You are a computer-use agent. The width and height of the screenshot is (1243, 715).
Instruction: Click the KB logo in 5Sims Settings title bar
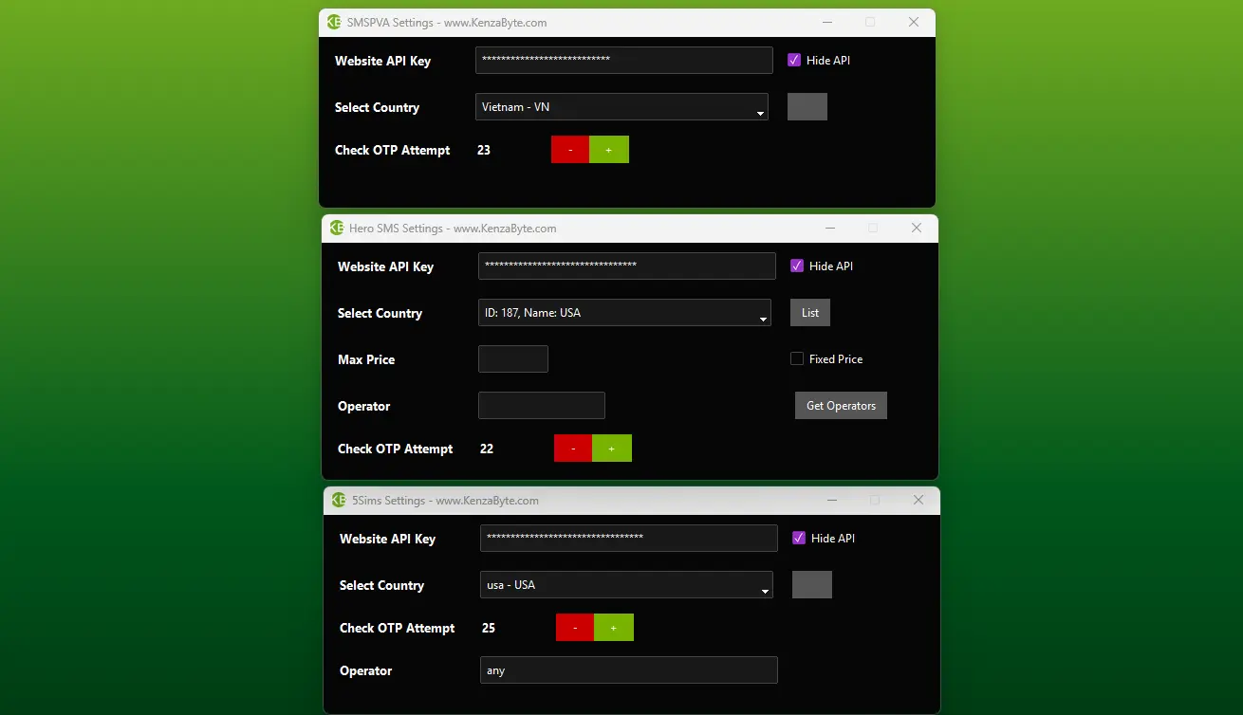click(x=339, y=501)
